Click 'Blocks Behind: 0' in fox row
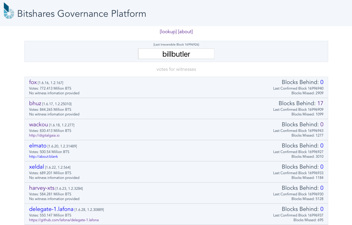The height and width of the screenshot is (225, 352). click(x=303, y=82)
